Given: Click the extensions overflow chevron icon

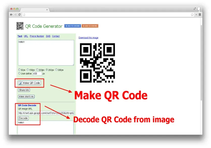Looking at the screenshot, I should [x=196, y=15].
